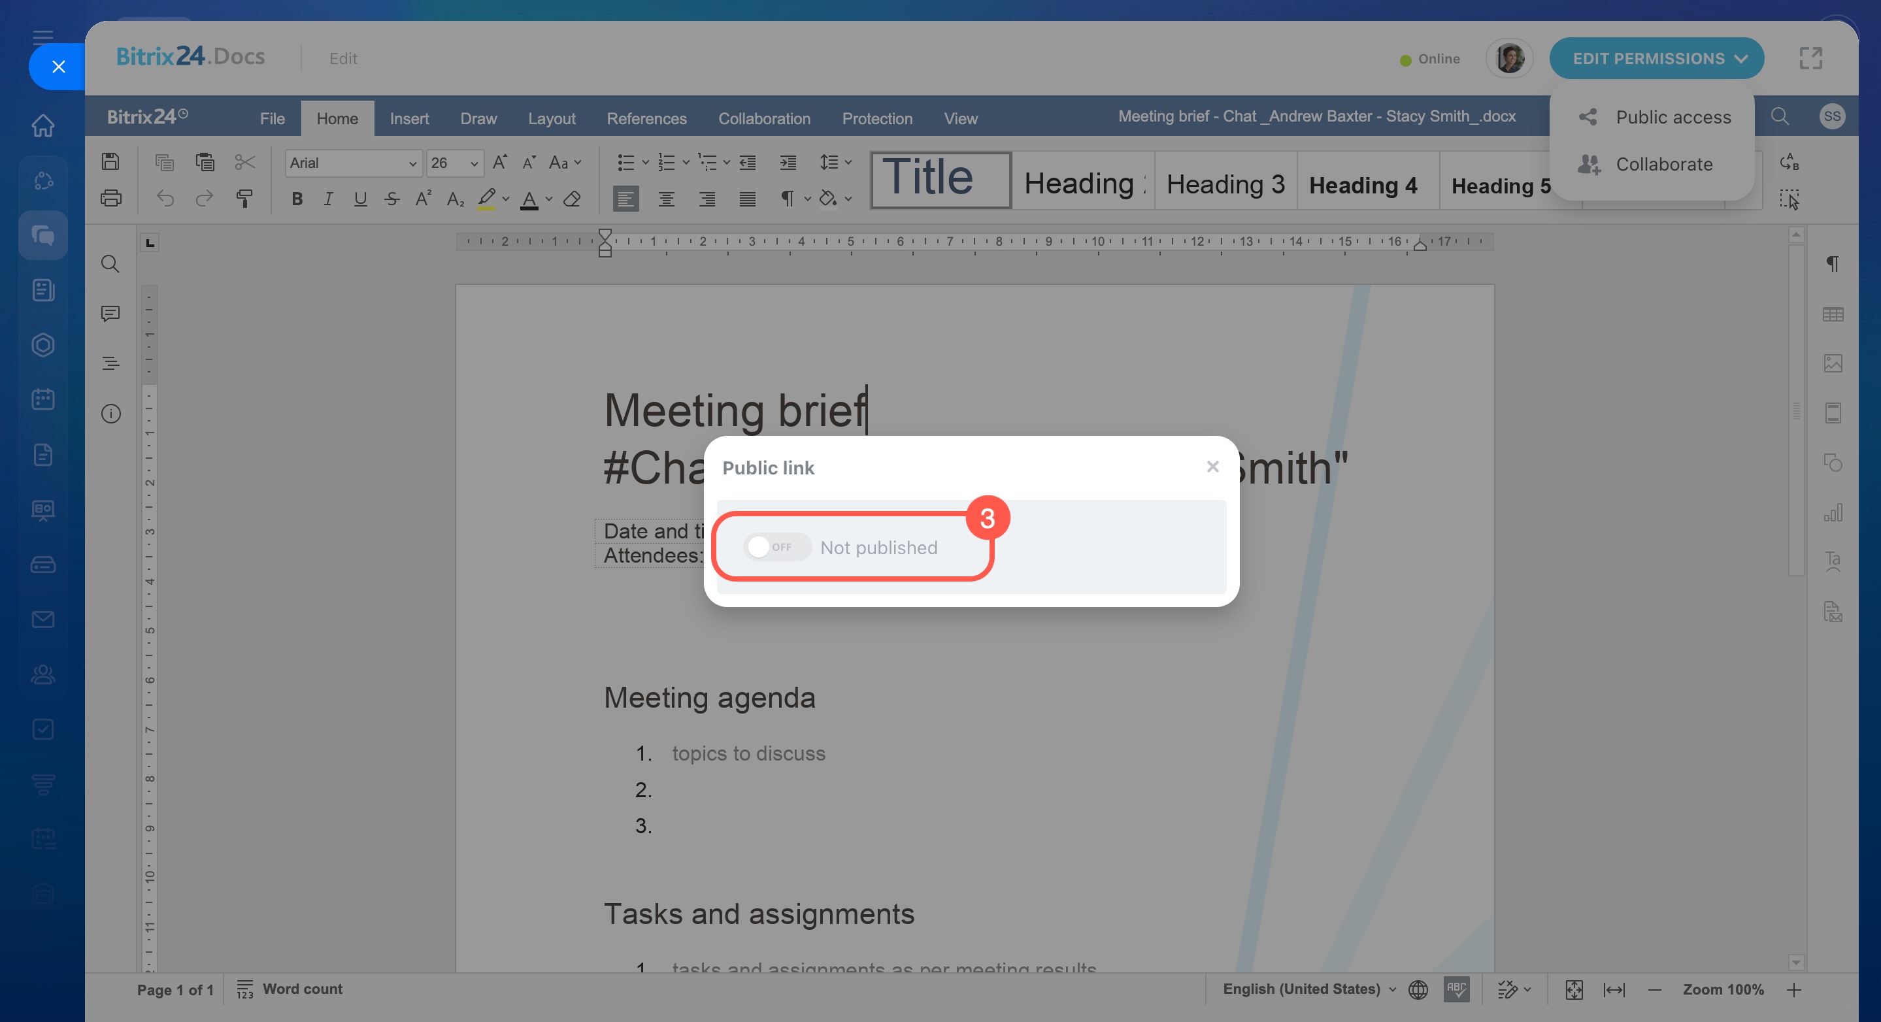Toggle Italic formatting

point(329,199)
